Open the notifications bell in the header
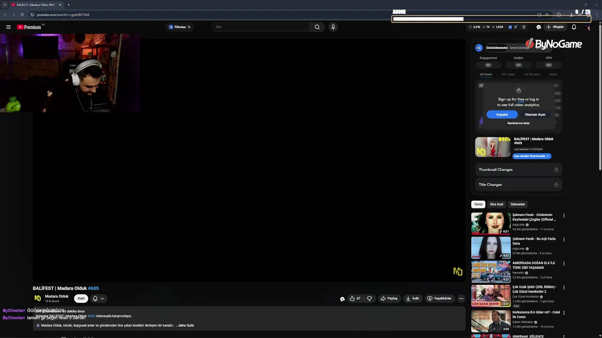Image resolution: width=602 pixels, height=338 pixels. click(x=574, y=27)
